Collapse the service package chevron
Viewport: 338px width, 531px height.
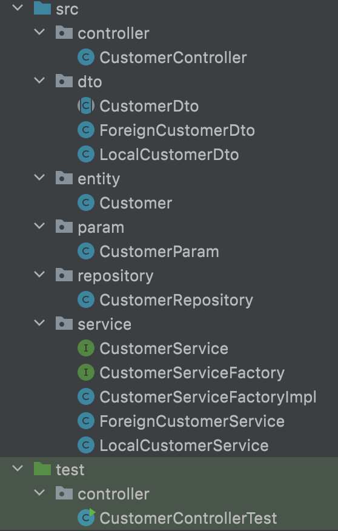(39, 322)
